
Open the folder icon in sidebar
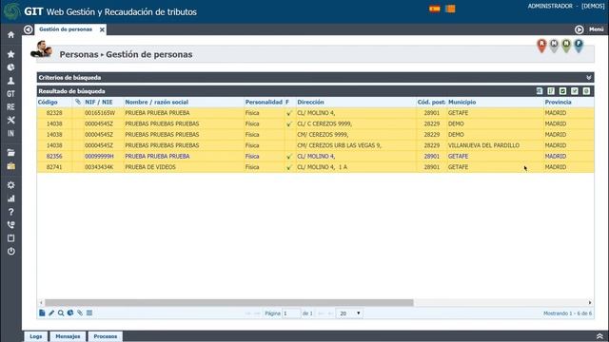point(10,153)
